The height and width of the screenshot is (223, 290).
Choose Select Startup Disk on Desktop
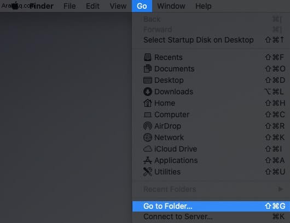pyautogui.click(x=211, y=40)
